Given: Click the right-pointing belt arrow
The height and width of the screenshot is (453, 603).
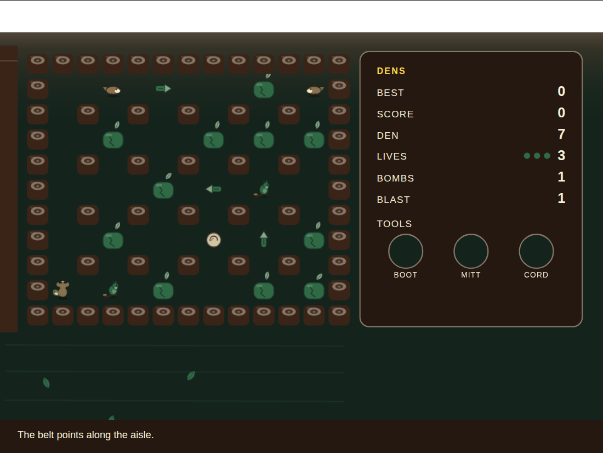Looking at the screenshot, I should 163,88.
